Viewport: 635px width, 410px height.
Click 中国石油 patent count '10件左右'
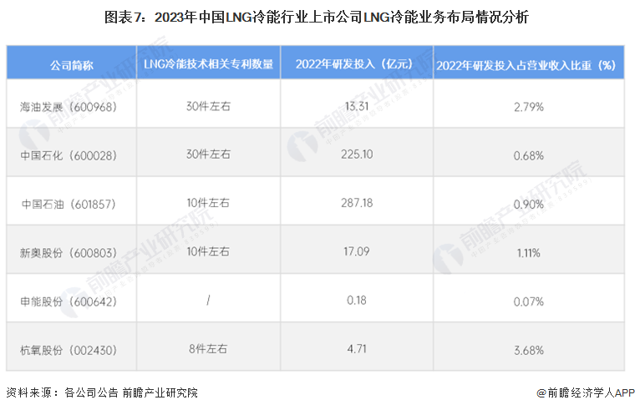coord(208,203)
